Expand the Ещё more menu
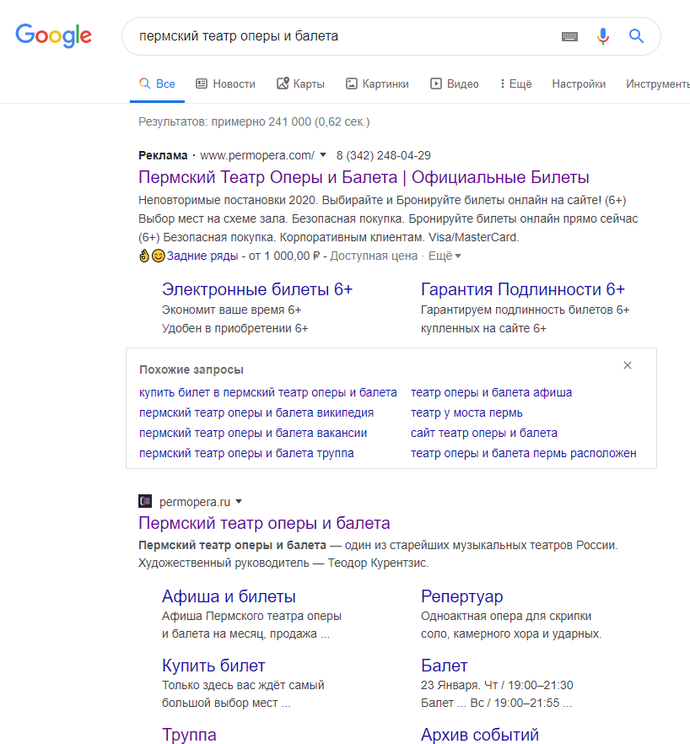The image size is (690, 744). [x=516, y=84]
